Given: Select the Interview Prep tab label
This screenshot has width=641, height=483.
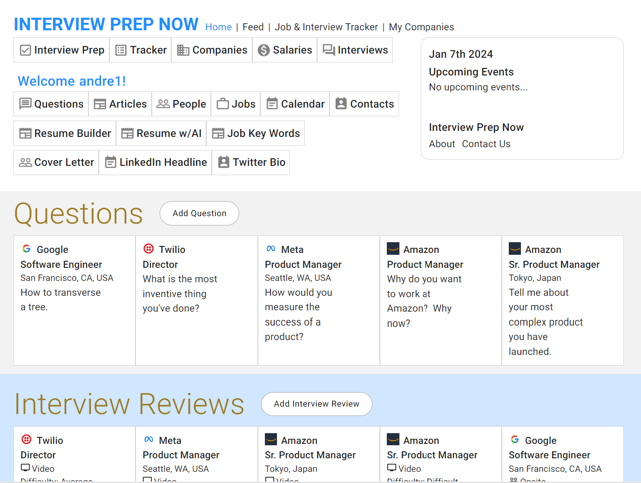Looking at the screenshot, I should pos(69,50).
